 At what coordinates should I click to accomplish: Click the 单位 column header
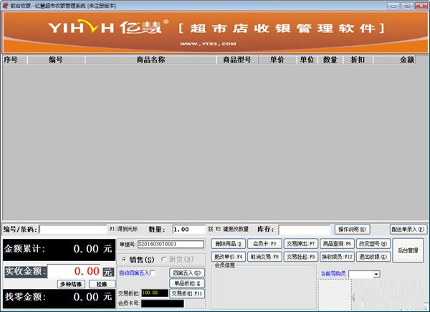[307, 60]
